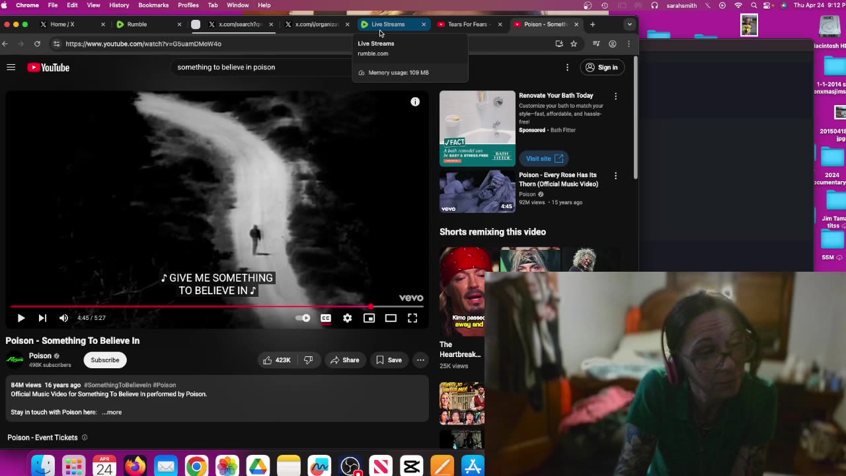Like the video with 423K likes
Image resolution: width=846 pixels, height=476 pixels.
coord(276,360)
